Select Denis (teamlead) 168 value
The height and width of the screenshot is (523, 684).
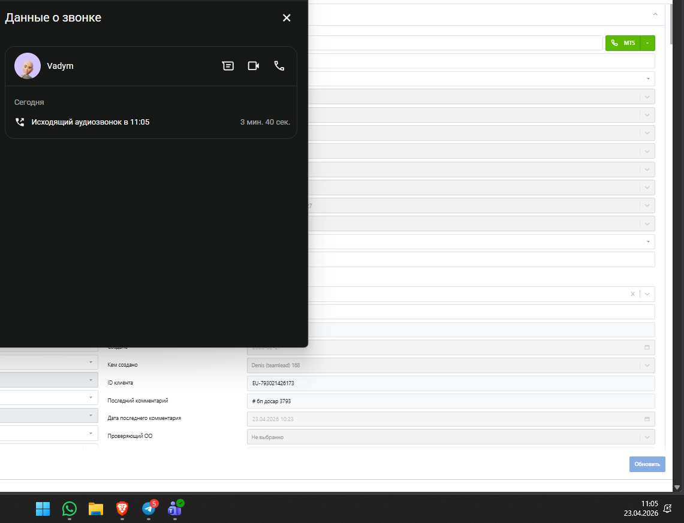click(276, 365)
